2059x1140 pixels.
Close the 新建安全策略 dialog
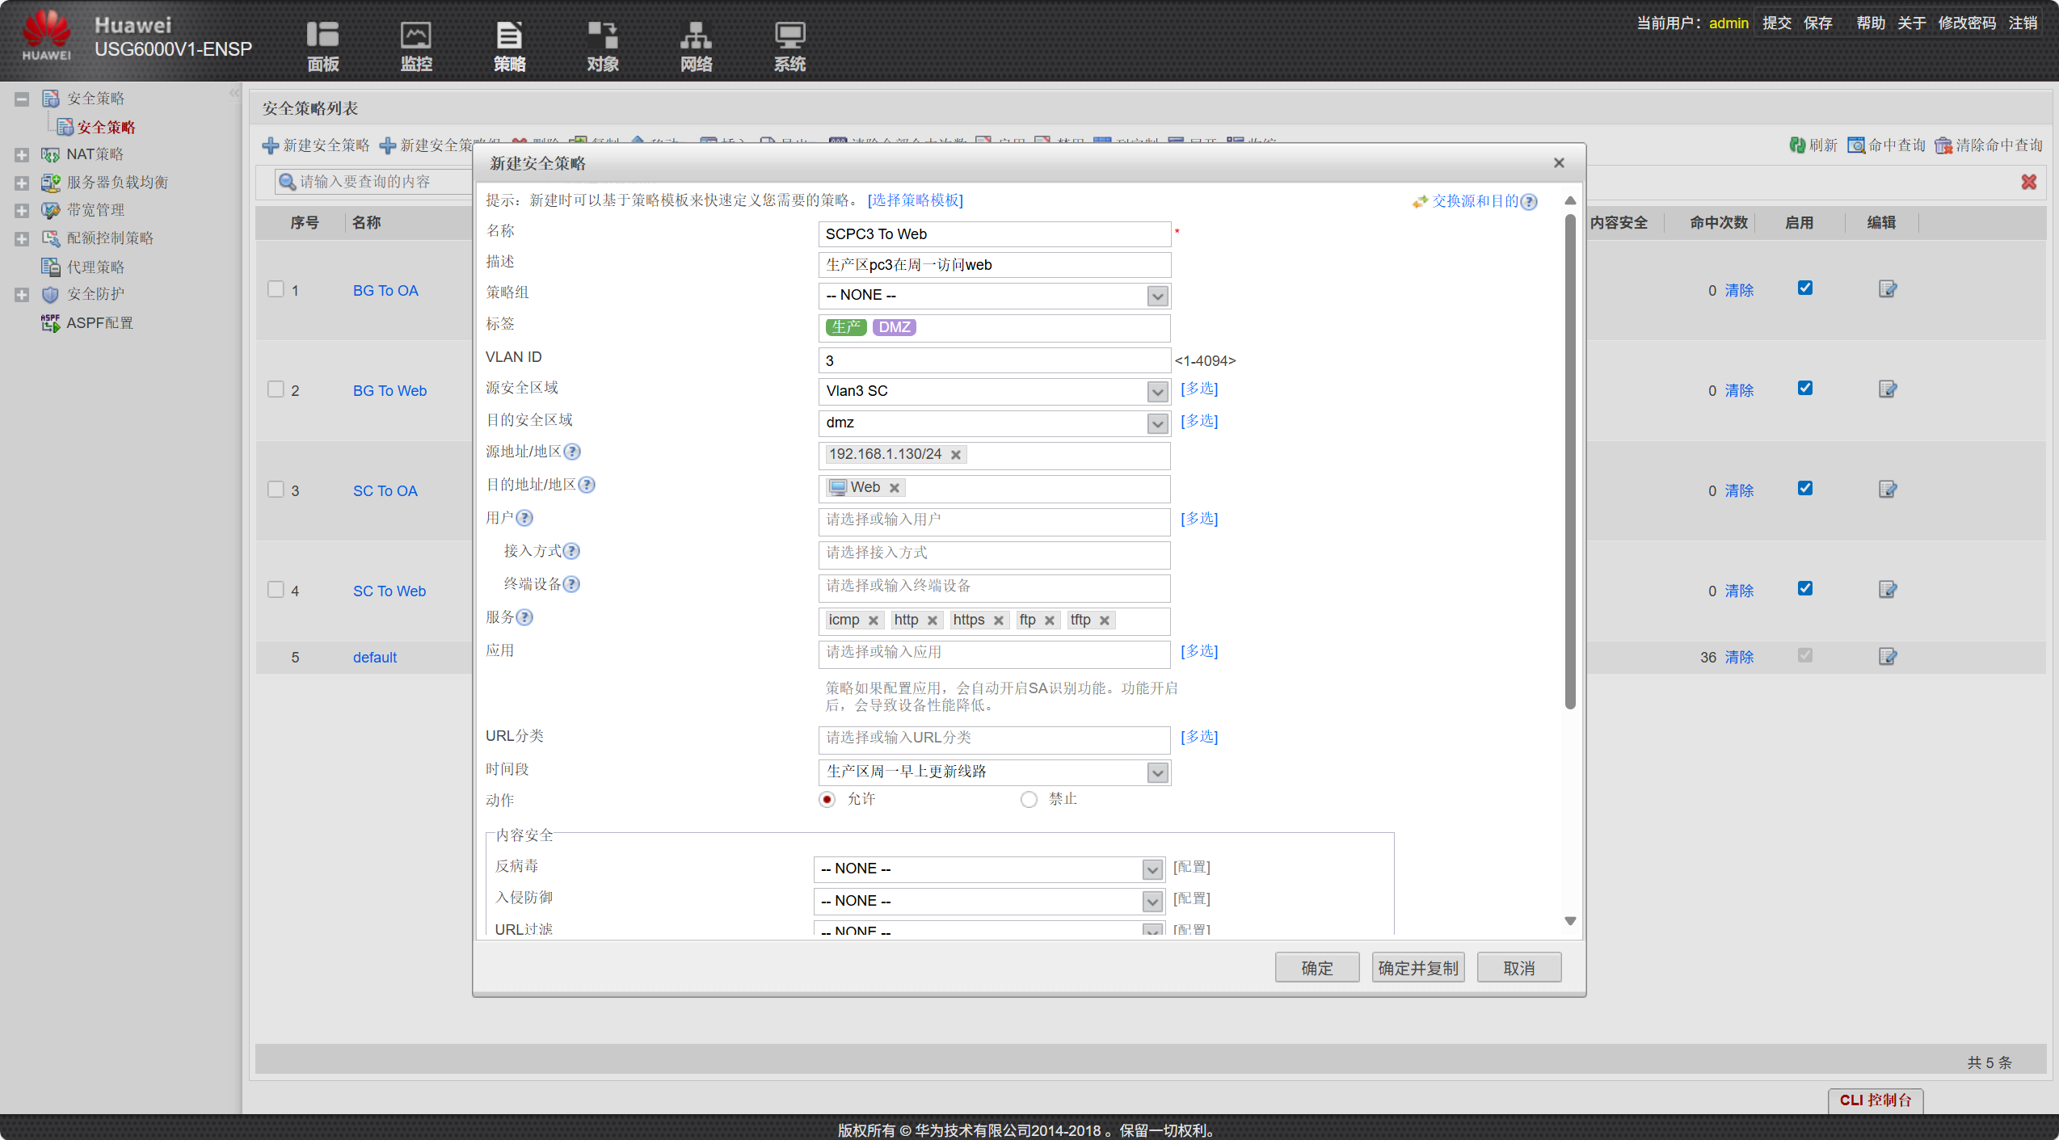click(x=1559, y=163)
